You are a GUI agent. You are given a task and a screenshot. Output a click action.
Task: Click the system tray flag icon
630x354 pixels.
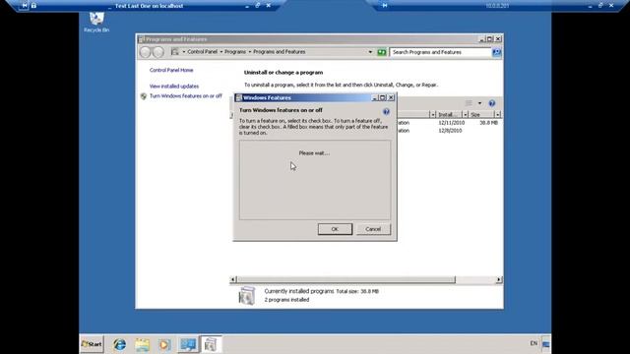[545, 344]
